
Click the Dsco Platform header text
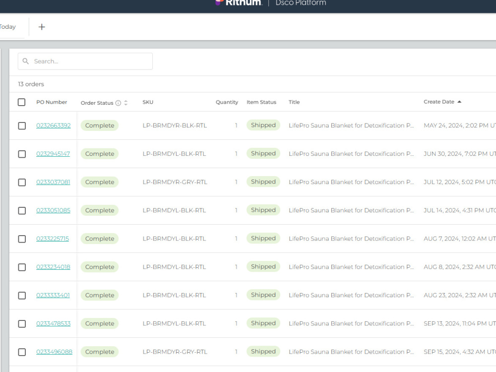(x=301, y=3)
